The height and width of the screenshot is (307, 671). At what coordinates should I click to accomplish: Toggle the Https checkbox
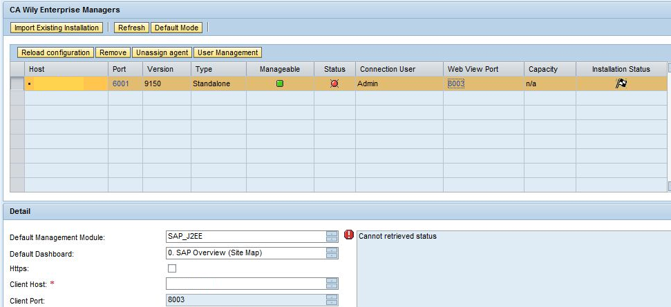pos(172,268)
